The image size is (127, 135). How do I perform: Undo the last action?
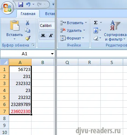(x=28, y=5)
